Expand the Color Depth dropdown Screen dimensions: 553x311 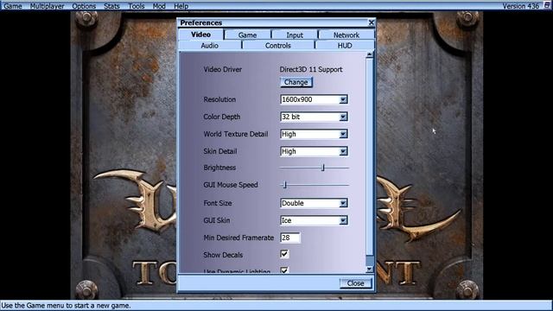(343, 117)
